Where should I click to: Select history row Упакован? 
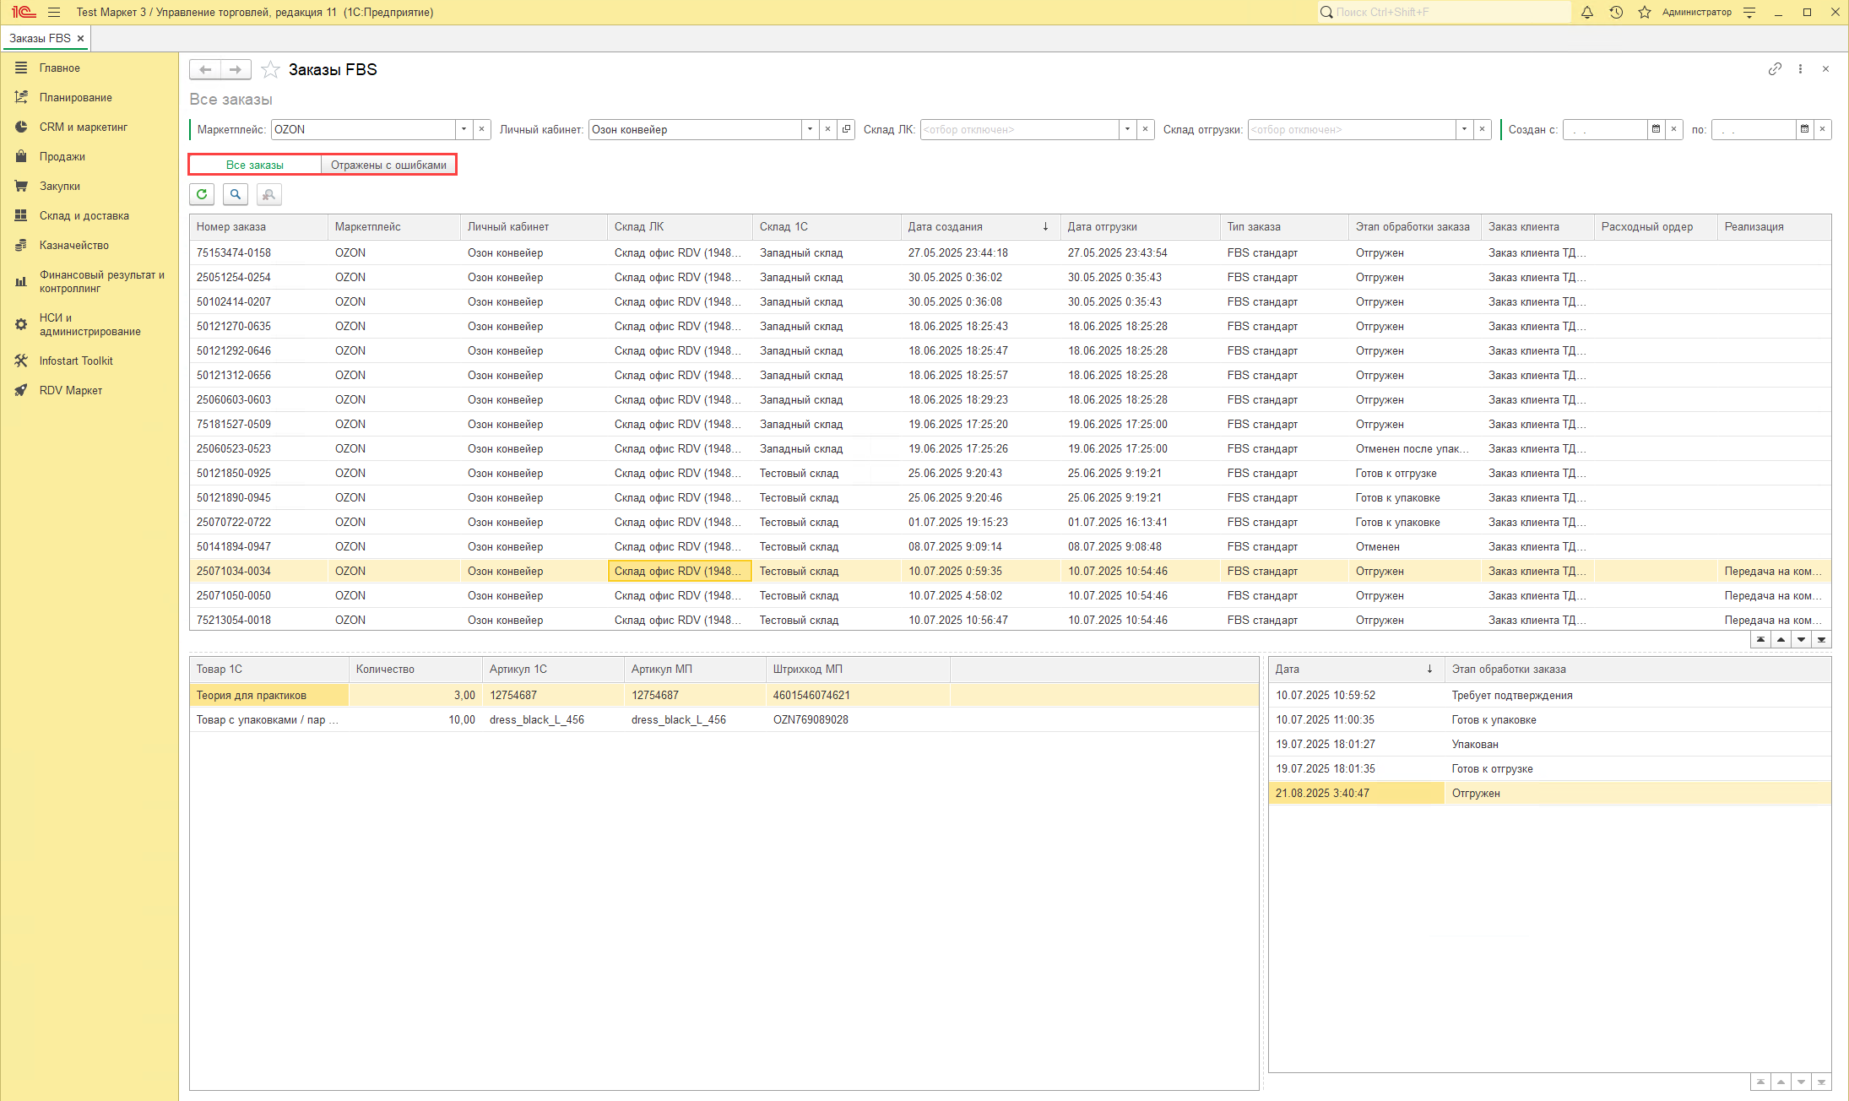(x=1550, y=744)
